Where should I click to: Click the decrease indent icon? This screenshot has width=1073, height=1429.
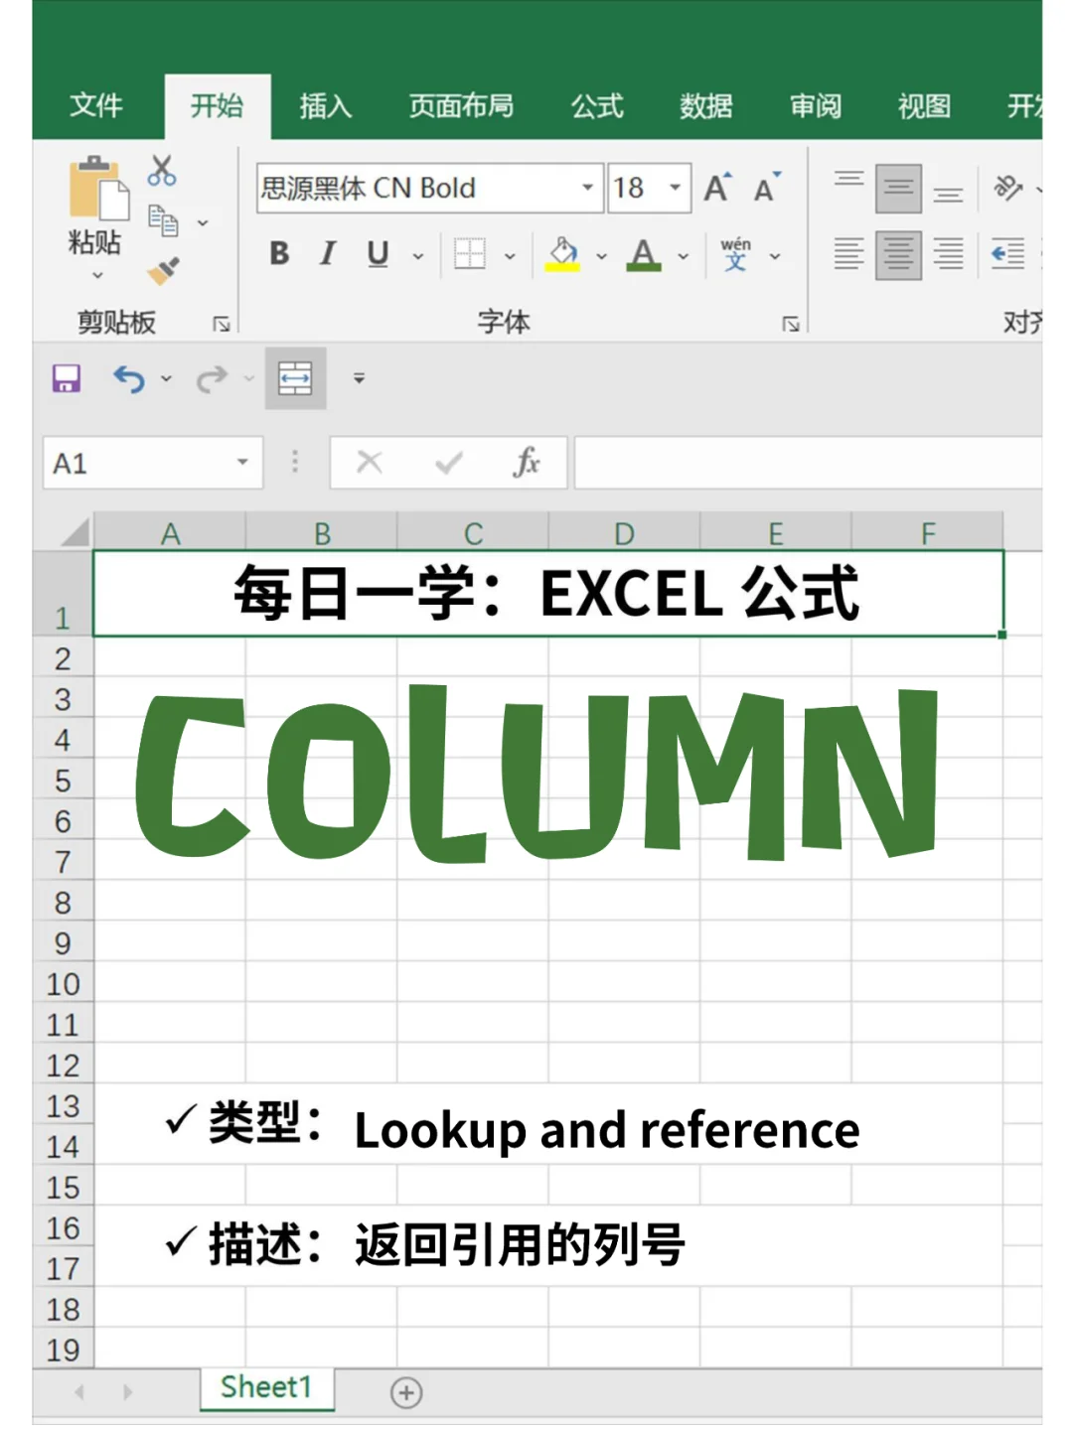(x=1008, y=254)
